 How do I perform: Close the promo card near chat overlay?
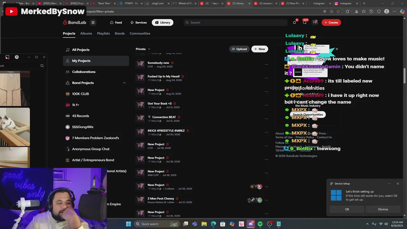337,49
